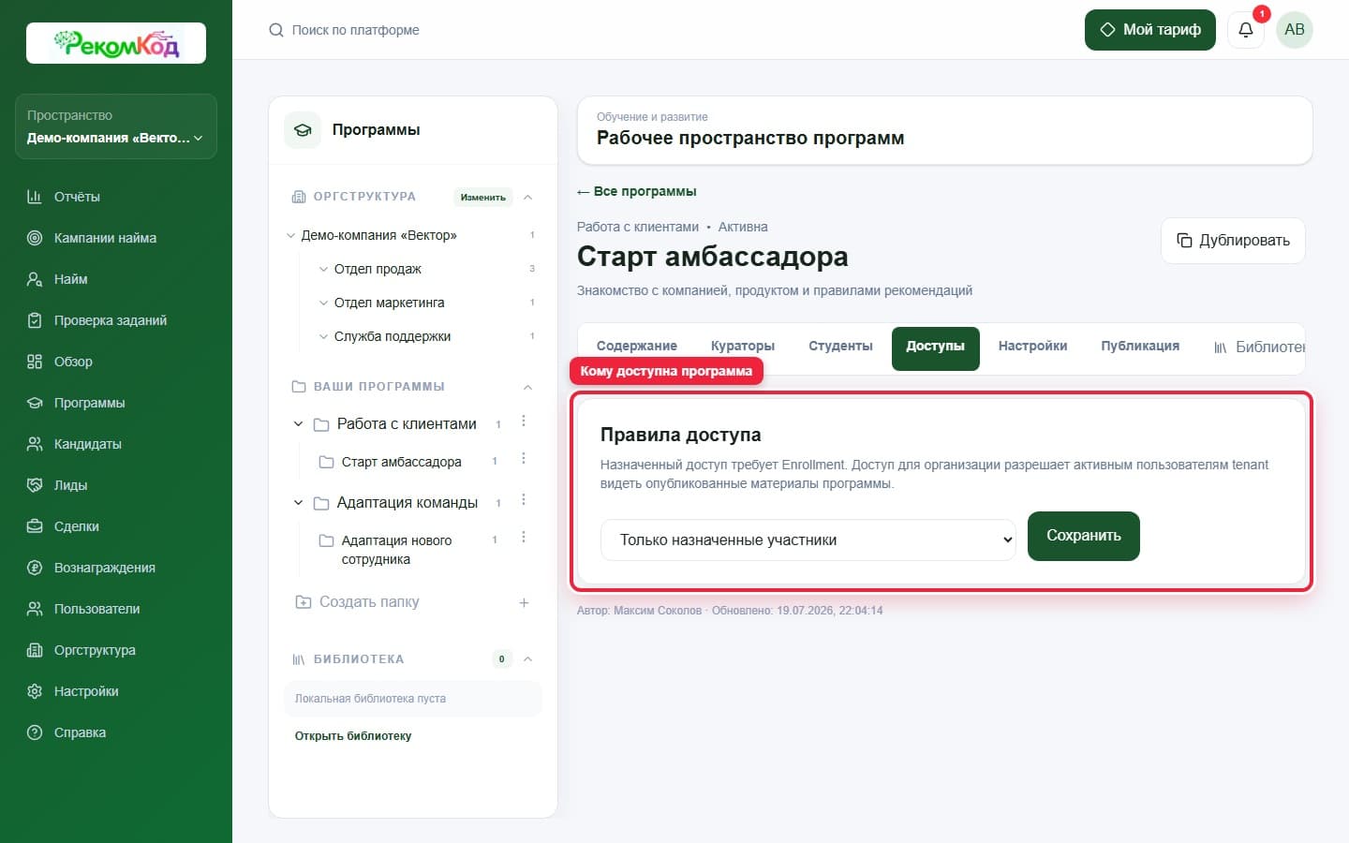This screenshot has height=843, width=1349.
Task: Collapse Демо-компания «Вектор» tree node
Action: click(290, 236)
